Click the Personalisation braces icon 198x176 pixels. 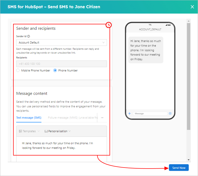[46, 131]
